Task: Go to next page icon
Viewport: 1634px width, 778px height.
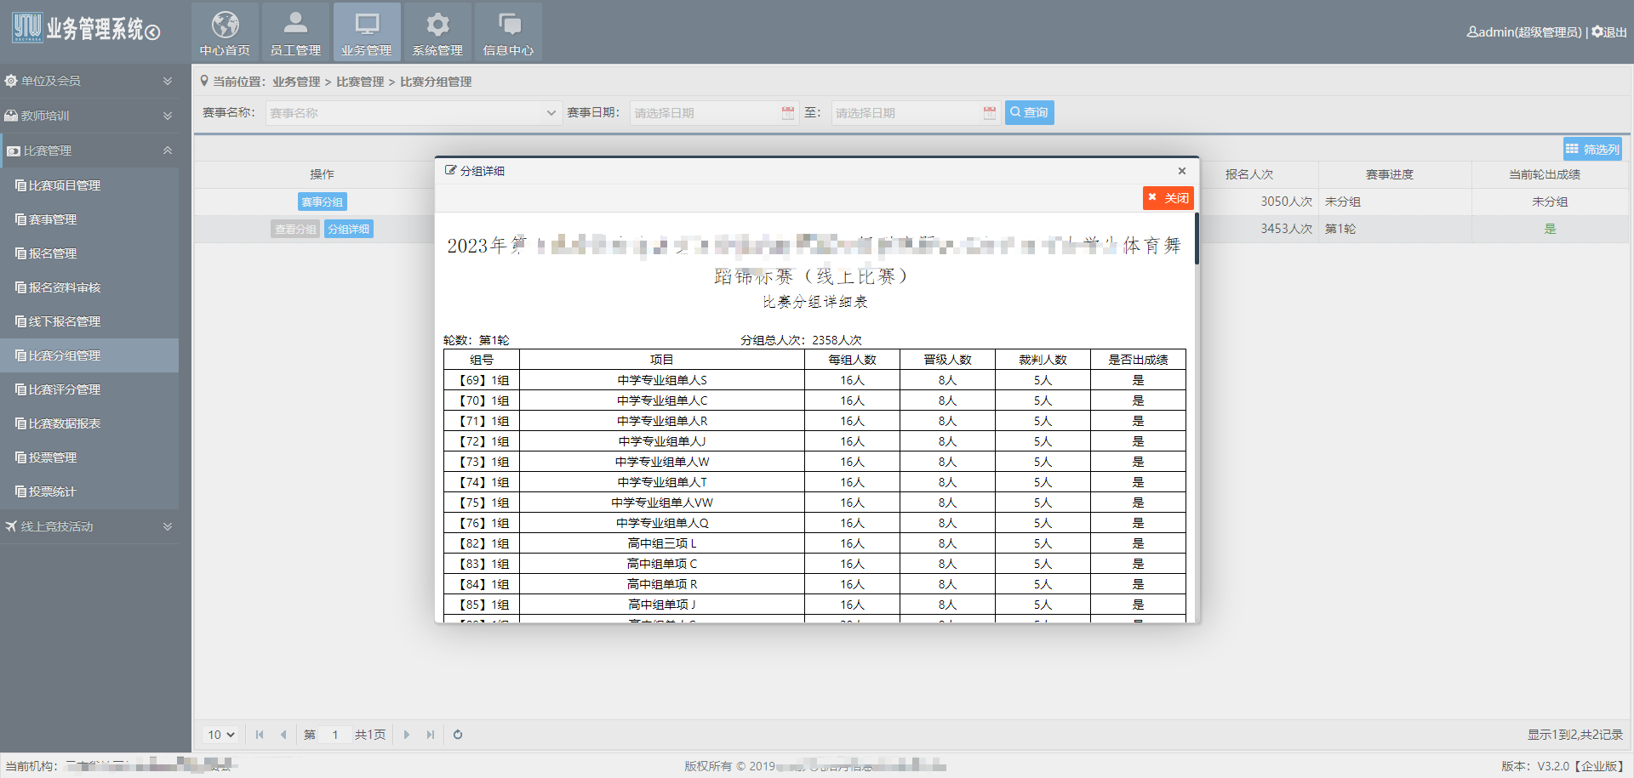Action: (407, 735)
